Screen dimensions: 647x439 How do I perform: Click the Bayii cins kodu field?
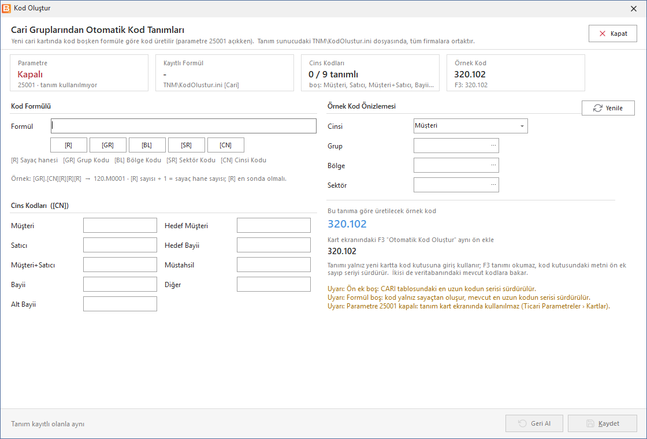[x=120, y=284]
